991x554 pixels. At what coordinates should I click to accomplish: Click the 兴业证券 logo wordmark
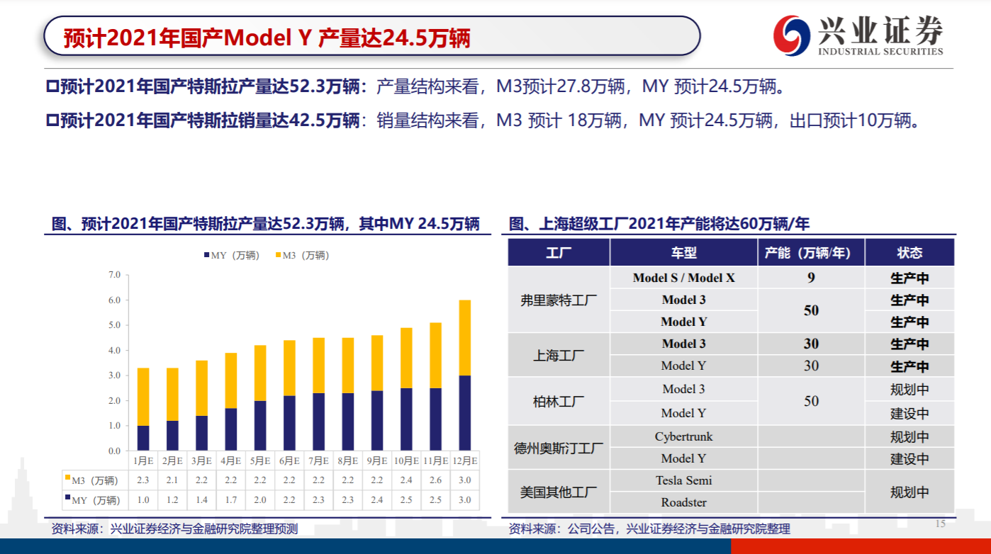pyautogui.click(x=881, y=30)
